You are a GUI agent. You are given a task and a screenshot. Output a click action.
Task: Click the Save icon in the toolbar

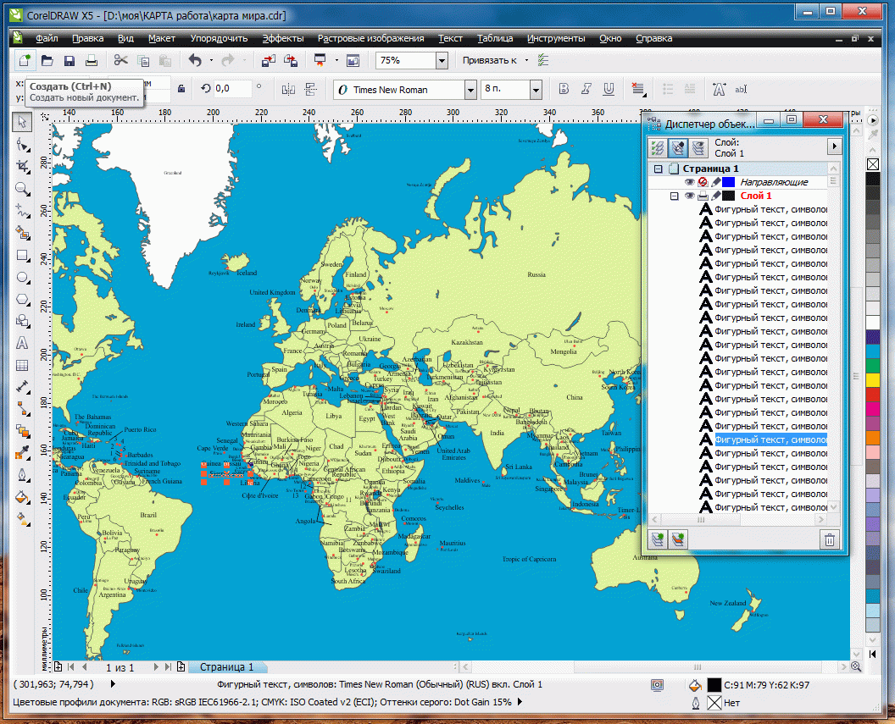(x=69, y=61)
